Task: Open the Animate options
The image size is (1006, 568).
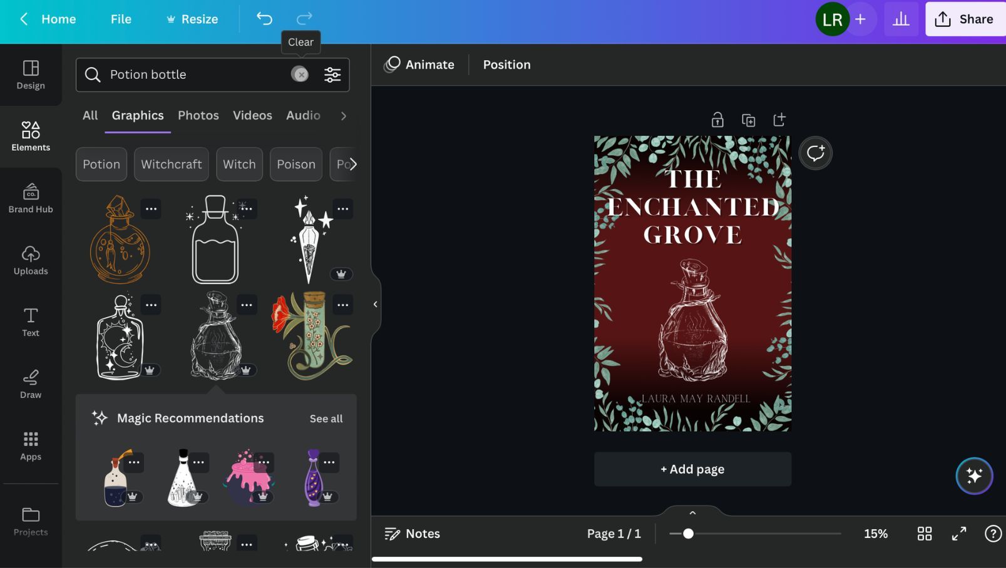Action: (419, 64)
